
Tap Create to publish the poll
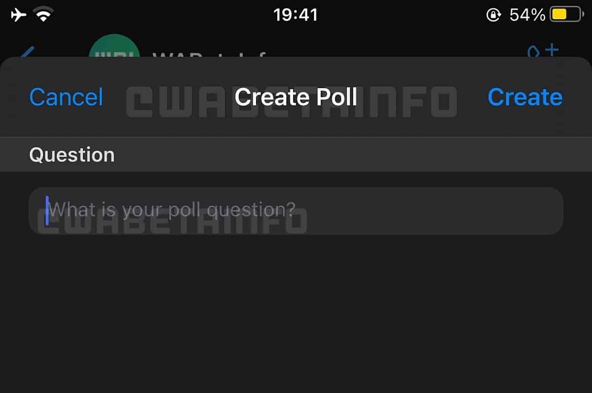point(525,97)
